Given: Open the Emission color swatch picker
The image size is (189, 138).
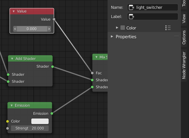Looking at the screenshot, I should coord(40,121).
